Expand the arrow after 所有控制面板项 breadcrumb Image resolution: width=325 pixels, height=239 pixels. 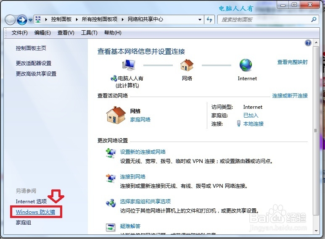coord(123,19)
